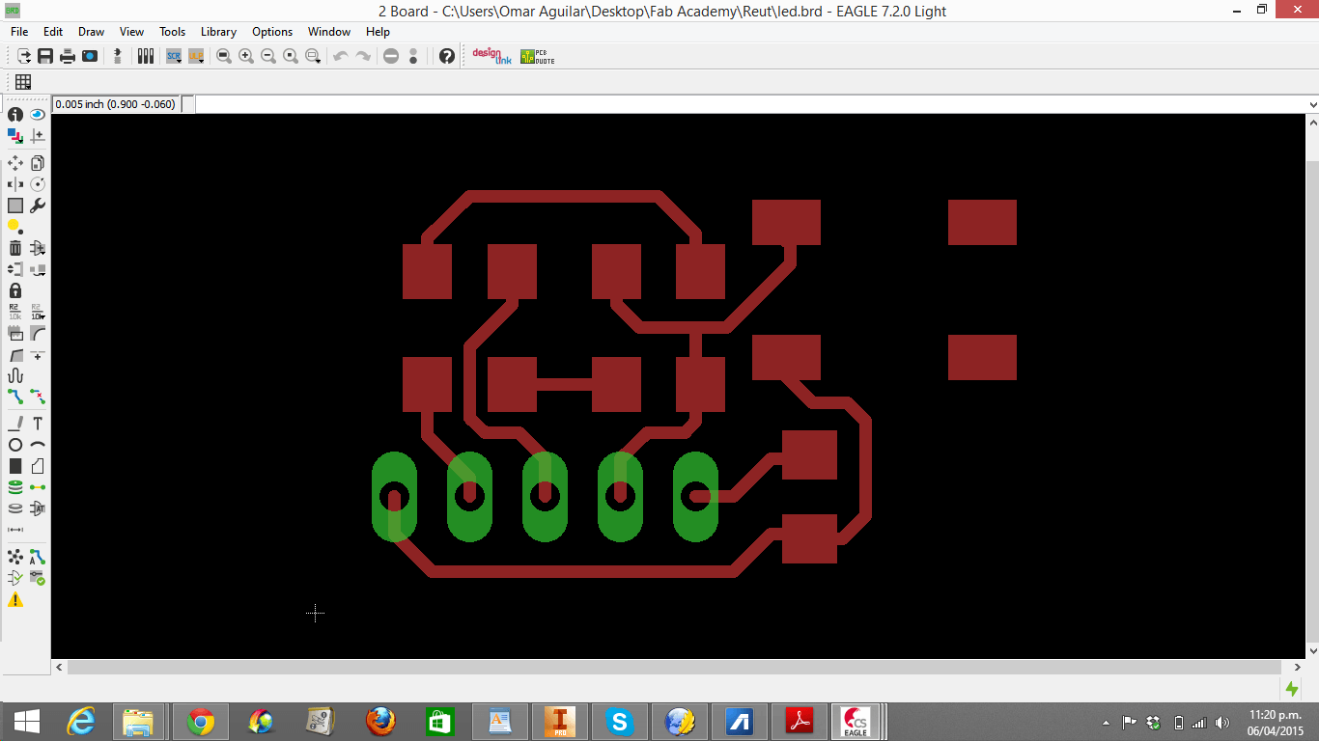Click the Print icon
The height and width of the screenshot is (741, 1319).
click(68, 57)
